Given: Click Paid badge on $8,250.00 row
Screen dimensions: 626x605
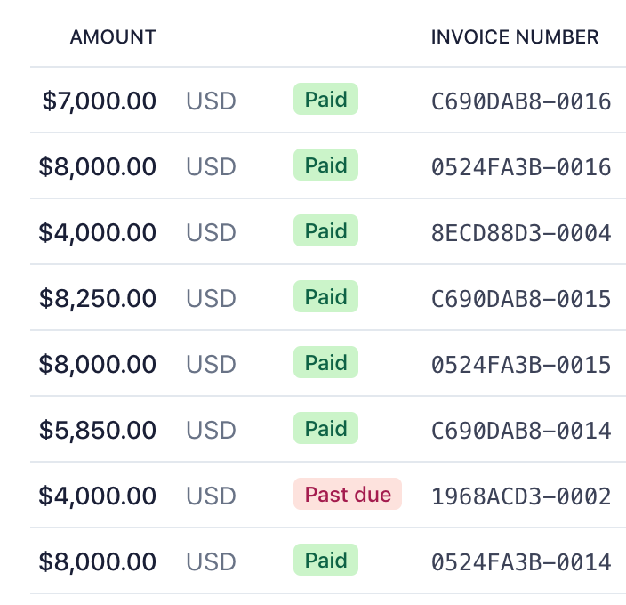Looking at the screenshot, I should [325, 296].
